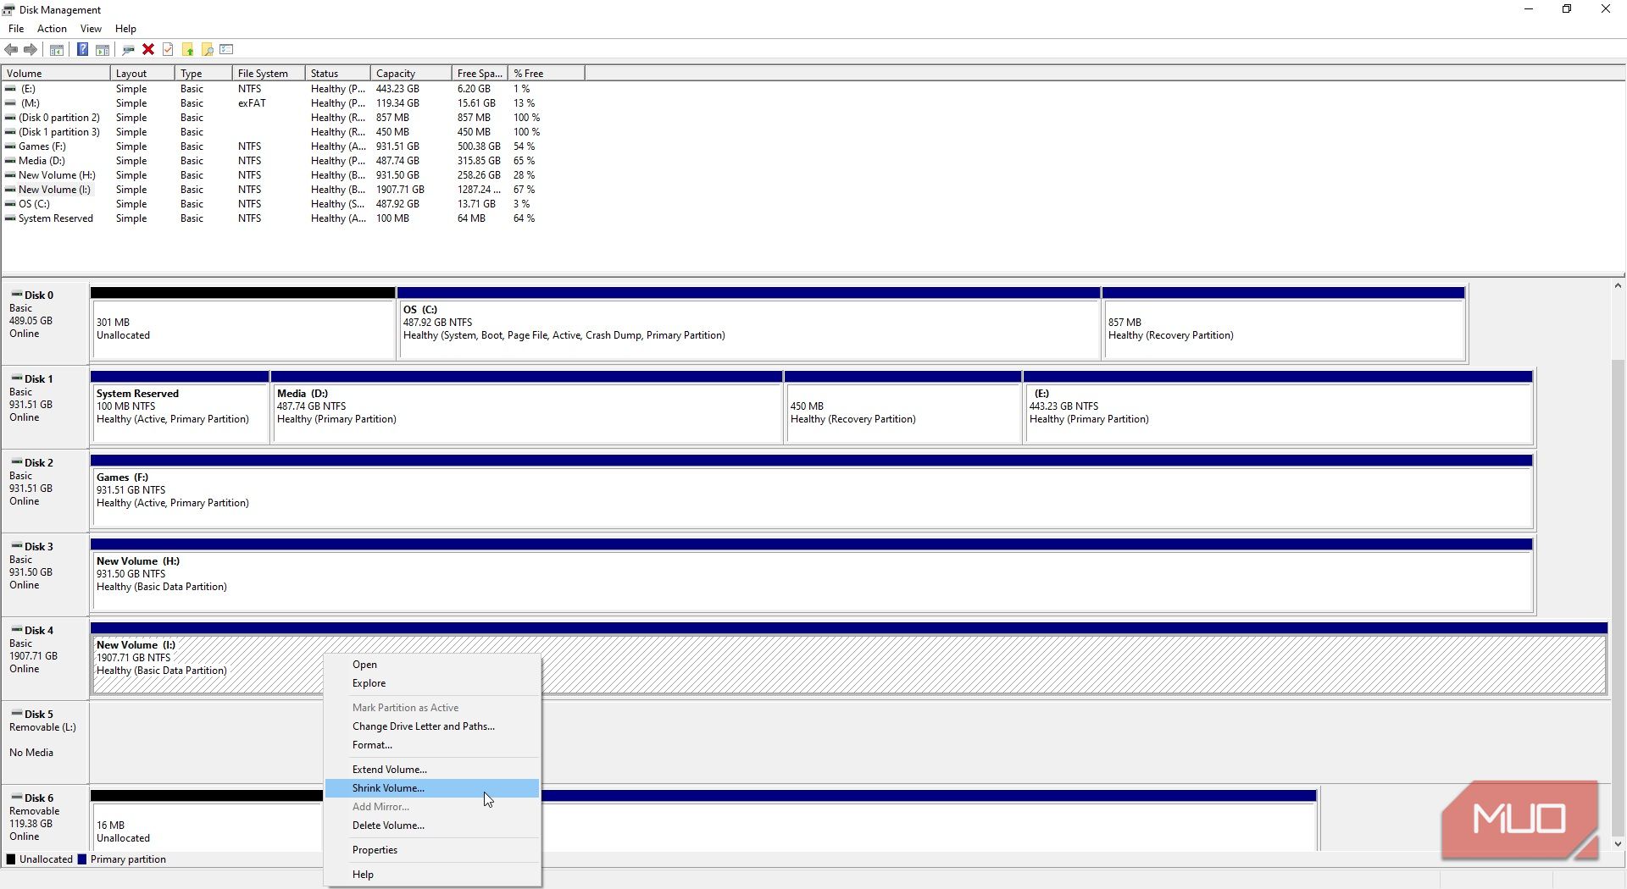Select Extend Volume... option

pyautogui.click(x=432, y=770)
